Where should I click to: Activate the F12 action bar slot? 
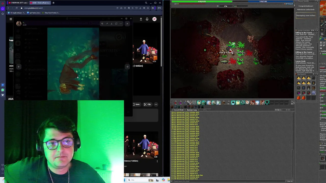click(x=228, y=102)
